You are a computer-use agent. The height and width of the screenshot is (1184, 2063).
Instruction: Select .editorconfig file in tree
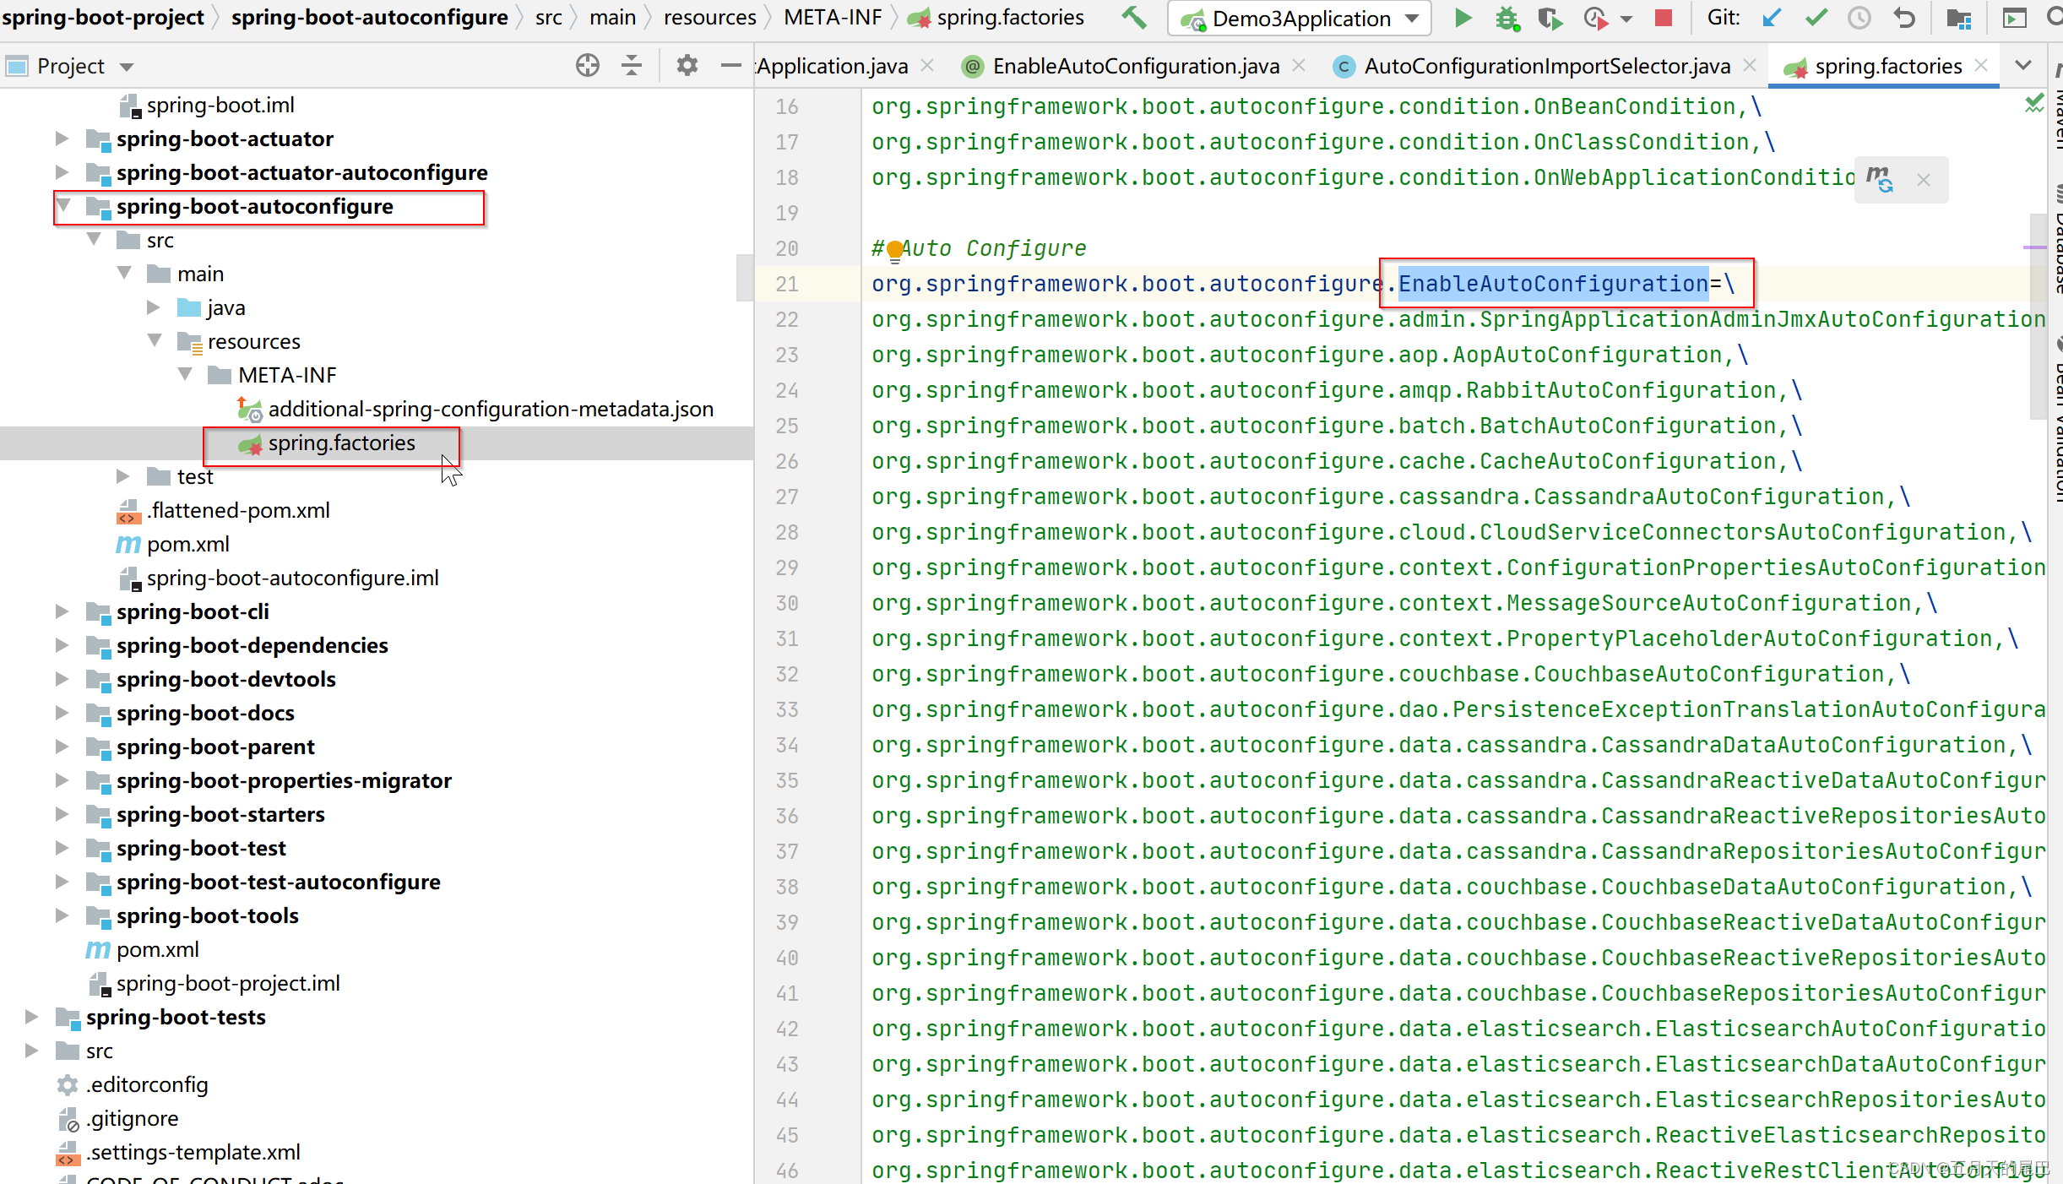coord(147,1085)
